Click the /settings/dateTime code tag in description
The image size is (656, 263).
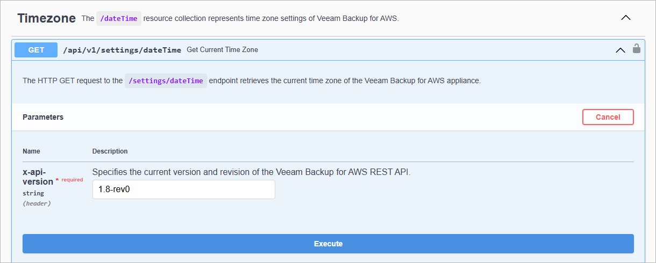[x=166, y=81]
